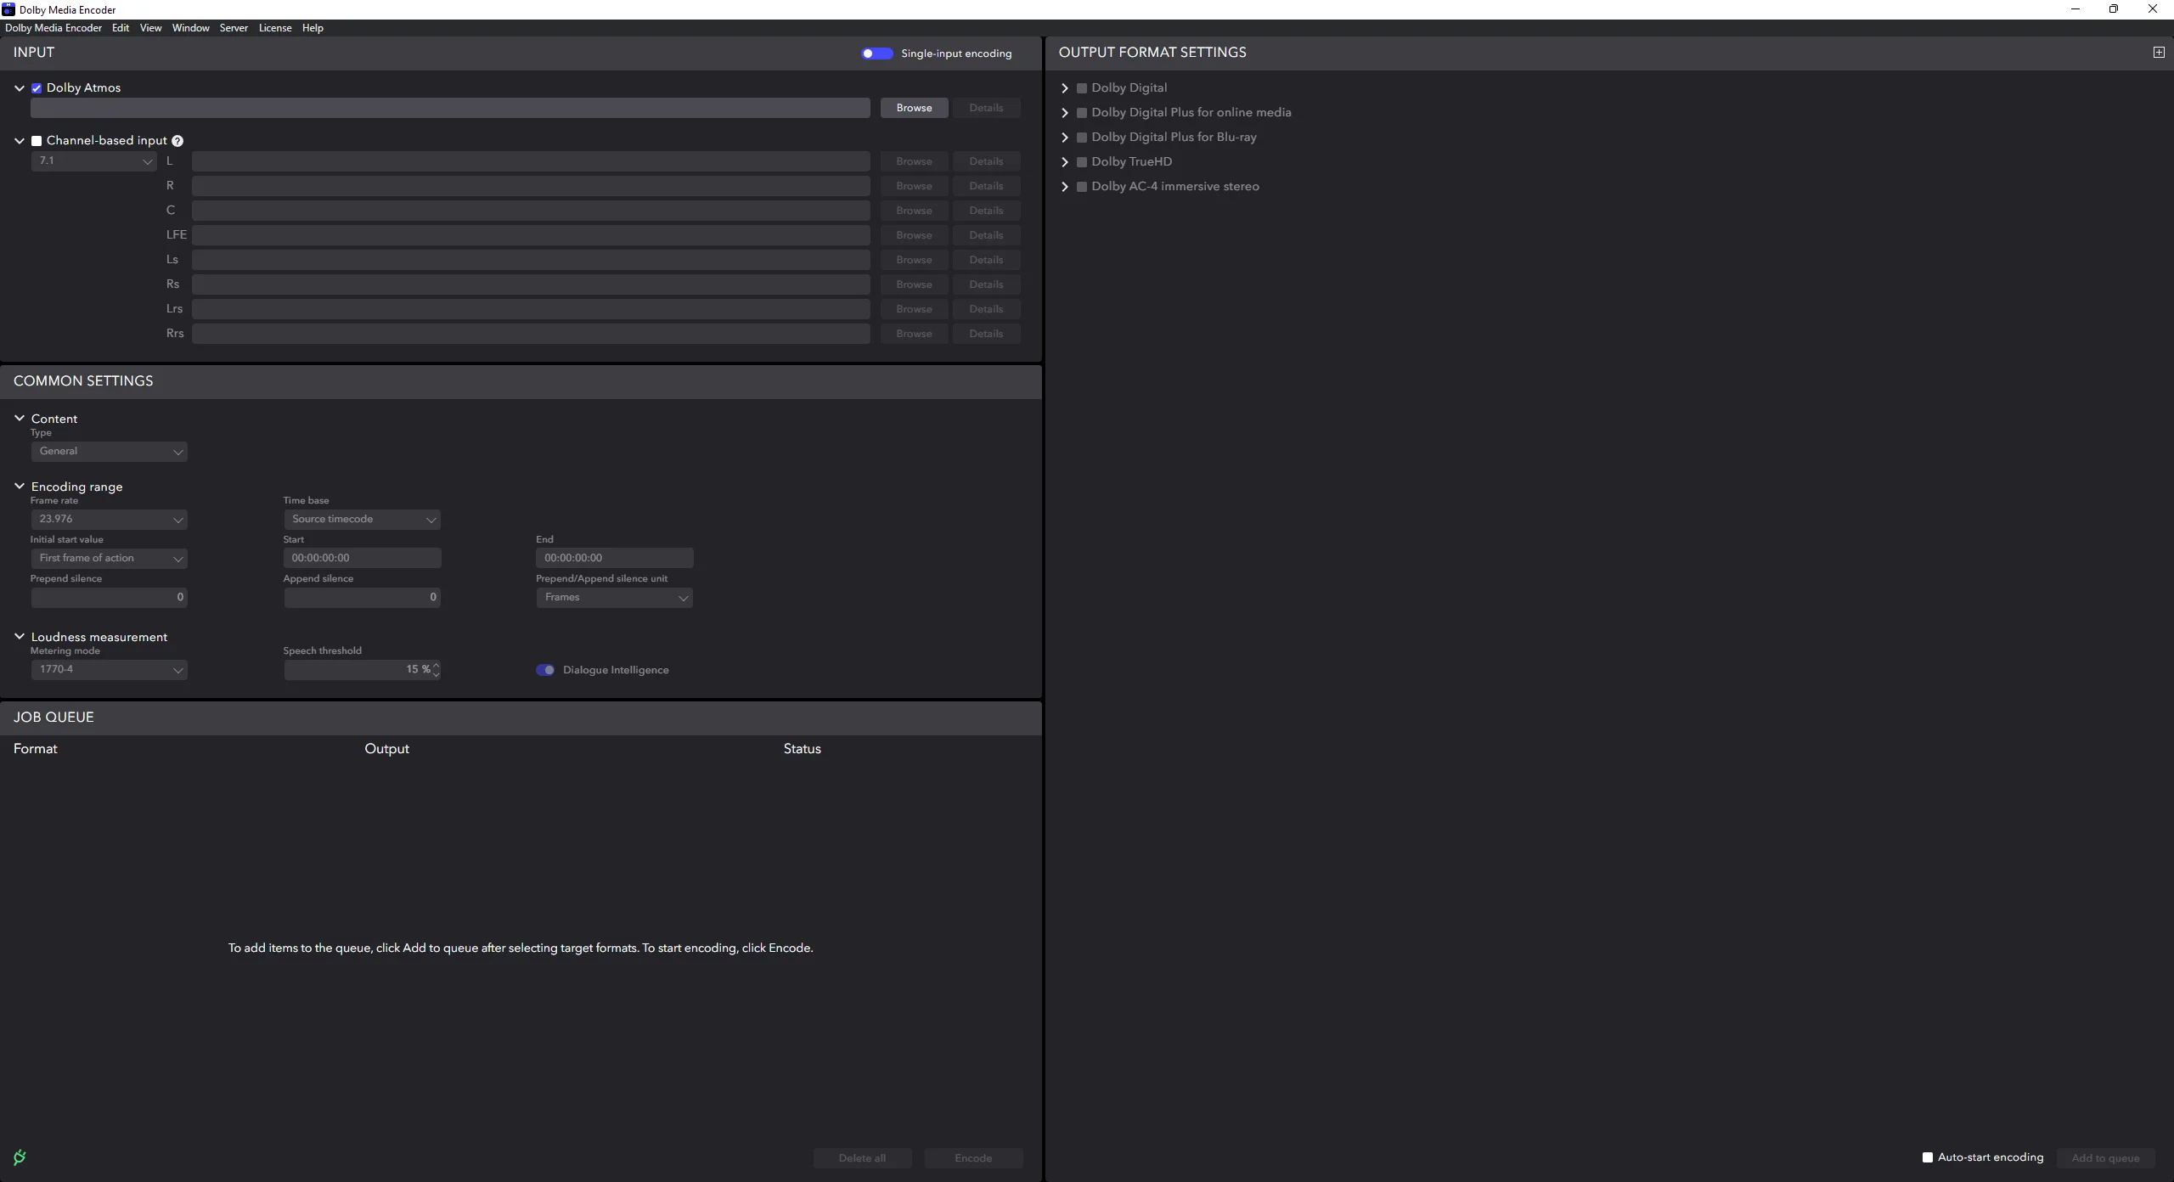Screen dimensions: 2174x1182
Task: Open the Prepend/Append silence unit dropdown
Action: [x=614, y=597]
